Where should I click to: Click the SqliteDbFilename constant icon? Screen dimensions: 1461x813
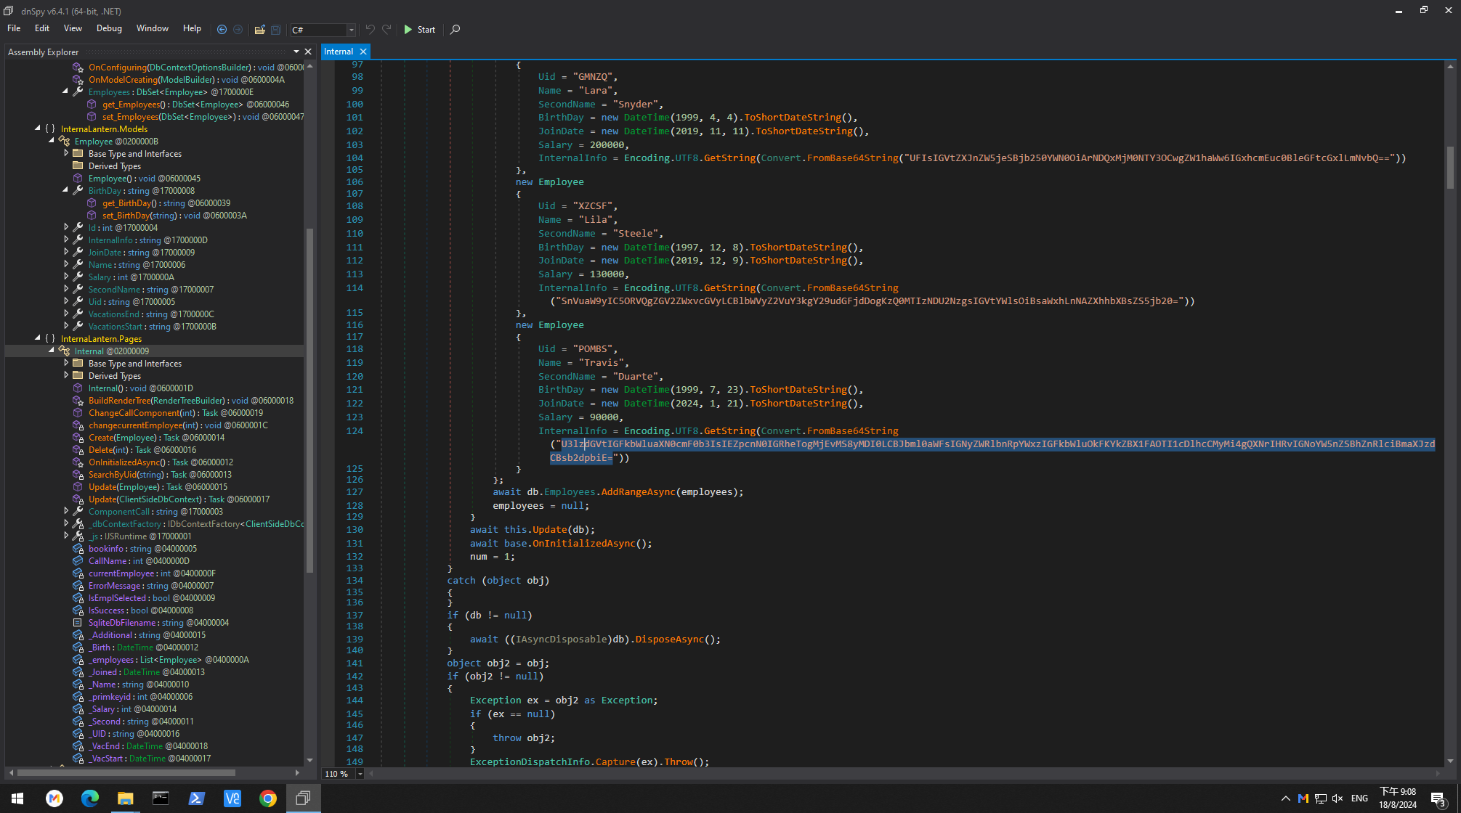click(78, 623)
